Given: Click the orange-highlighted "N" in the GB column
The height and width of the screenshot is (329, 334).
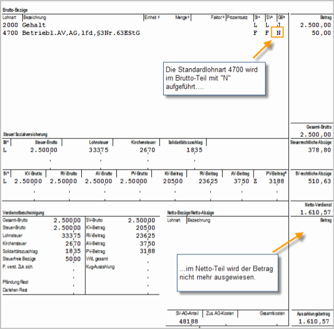Looking at the screenshot, I should tap(279, 33).
